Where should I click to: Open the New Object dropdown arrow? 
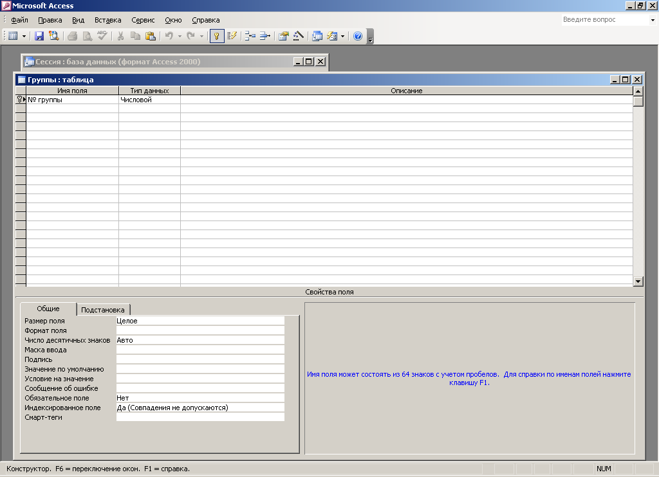(342, 36)
